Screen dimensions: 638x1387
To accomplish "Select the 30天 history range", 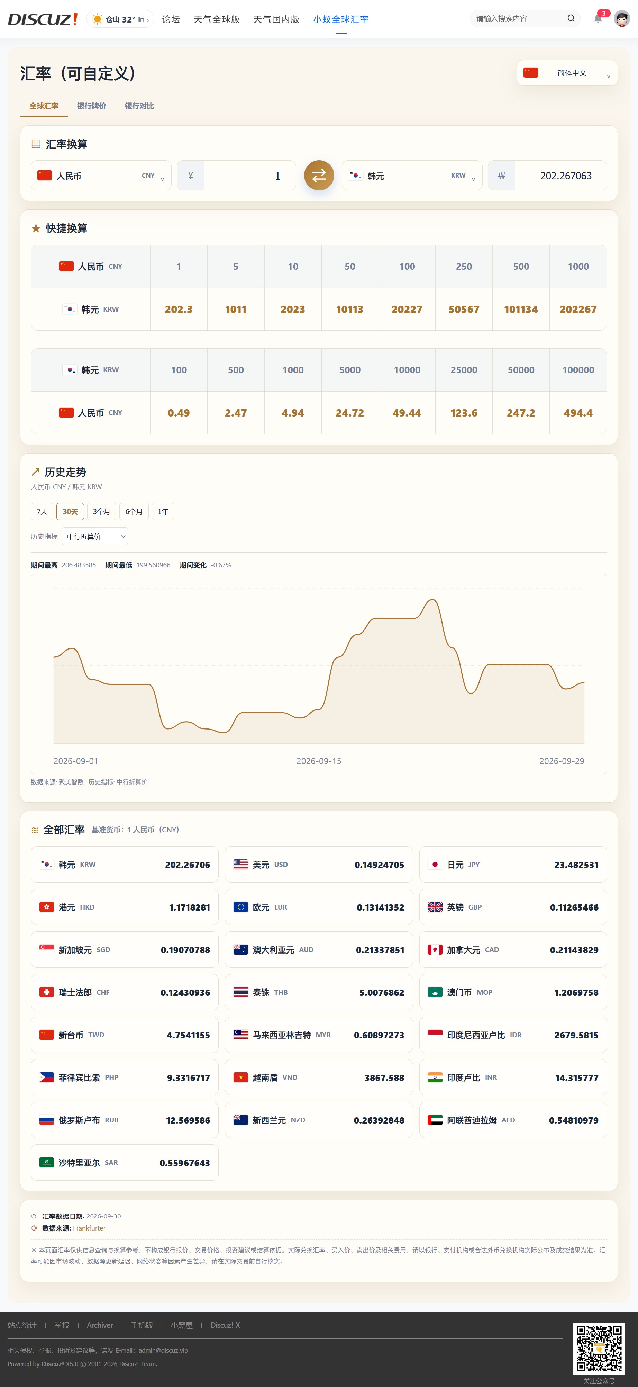I will pos(70,511).
